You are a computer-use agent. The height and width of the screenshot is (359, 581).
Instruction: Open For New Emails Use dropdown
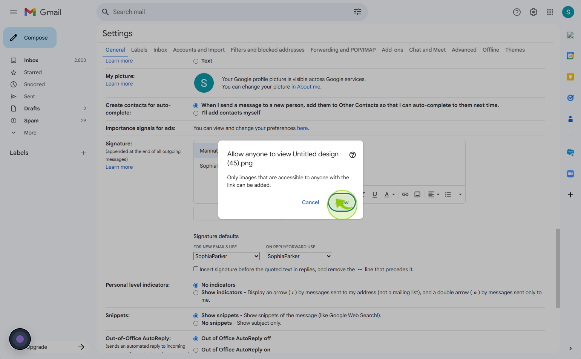tap(227, 256)
